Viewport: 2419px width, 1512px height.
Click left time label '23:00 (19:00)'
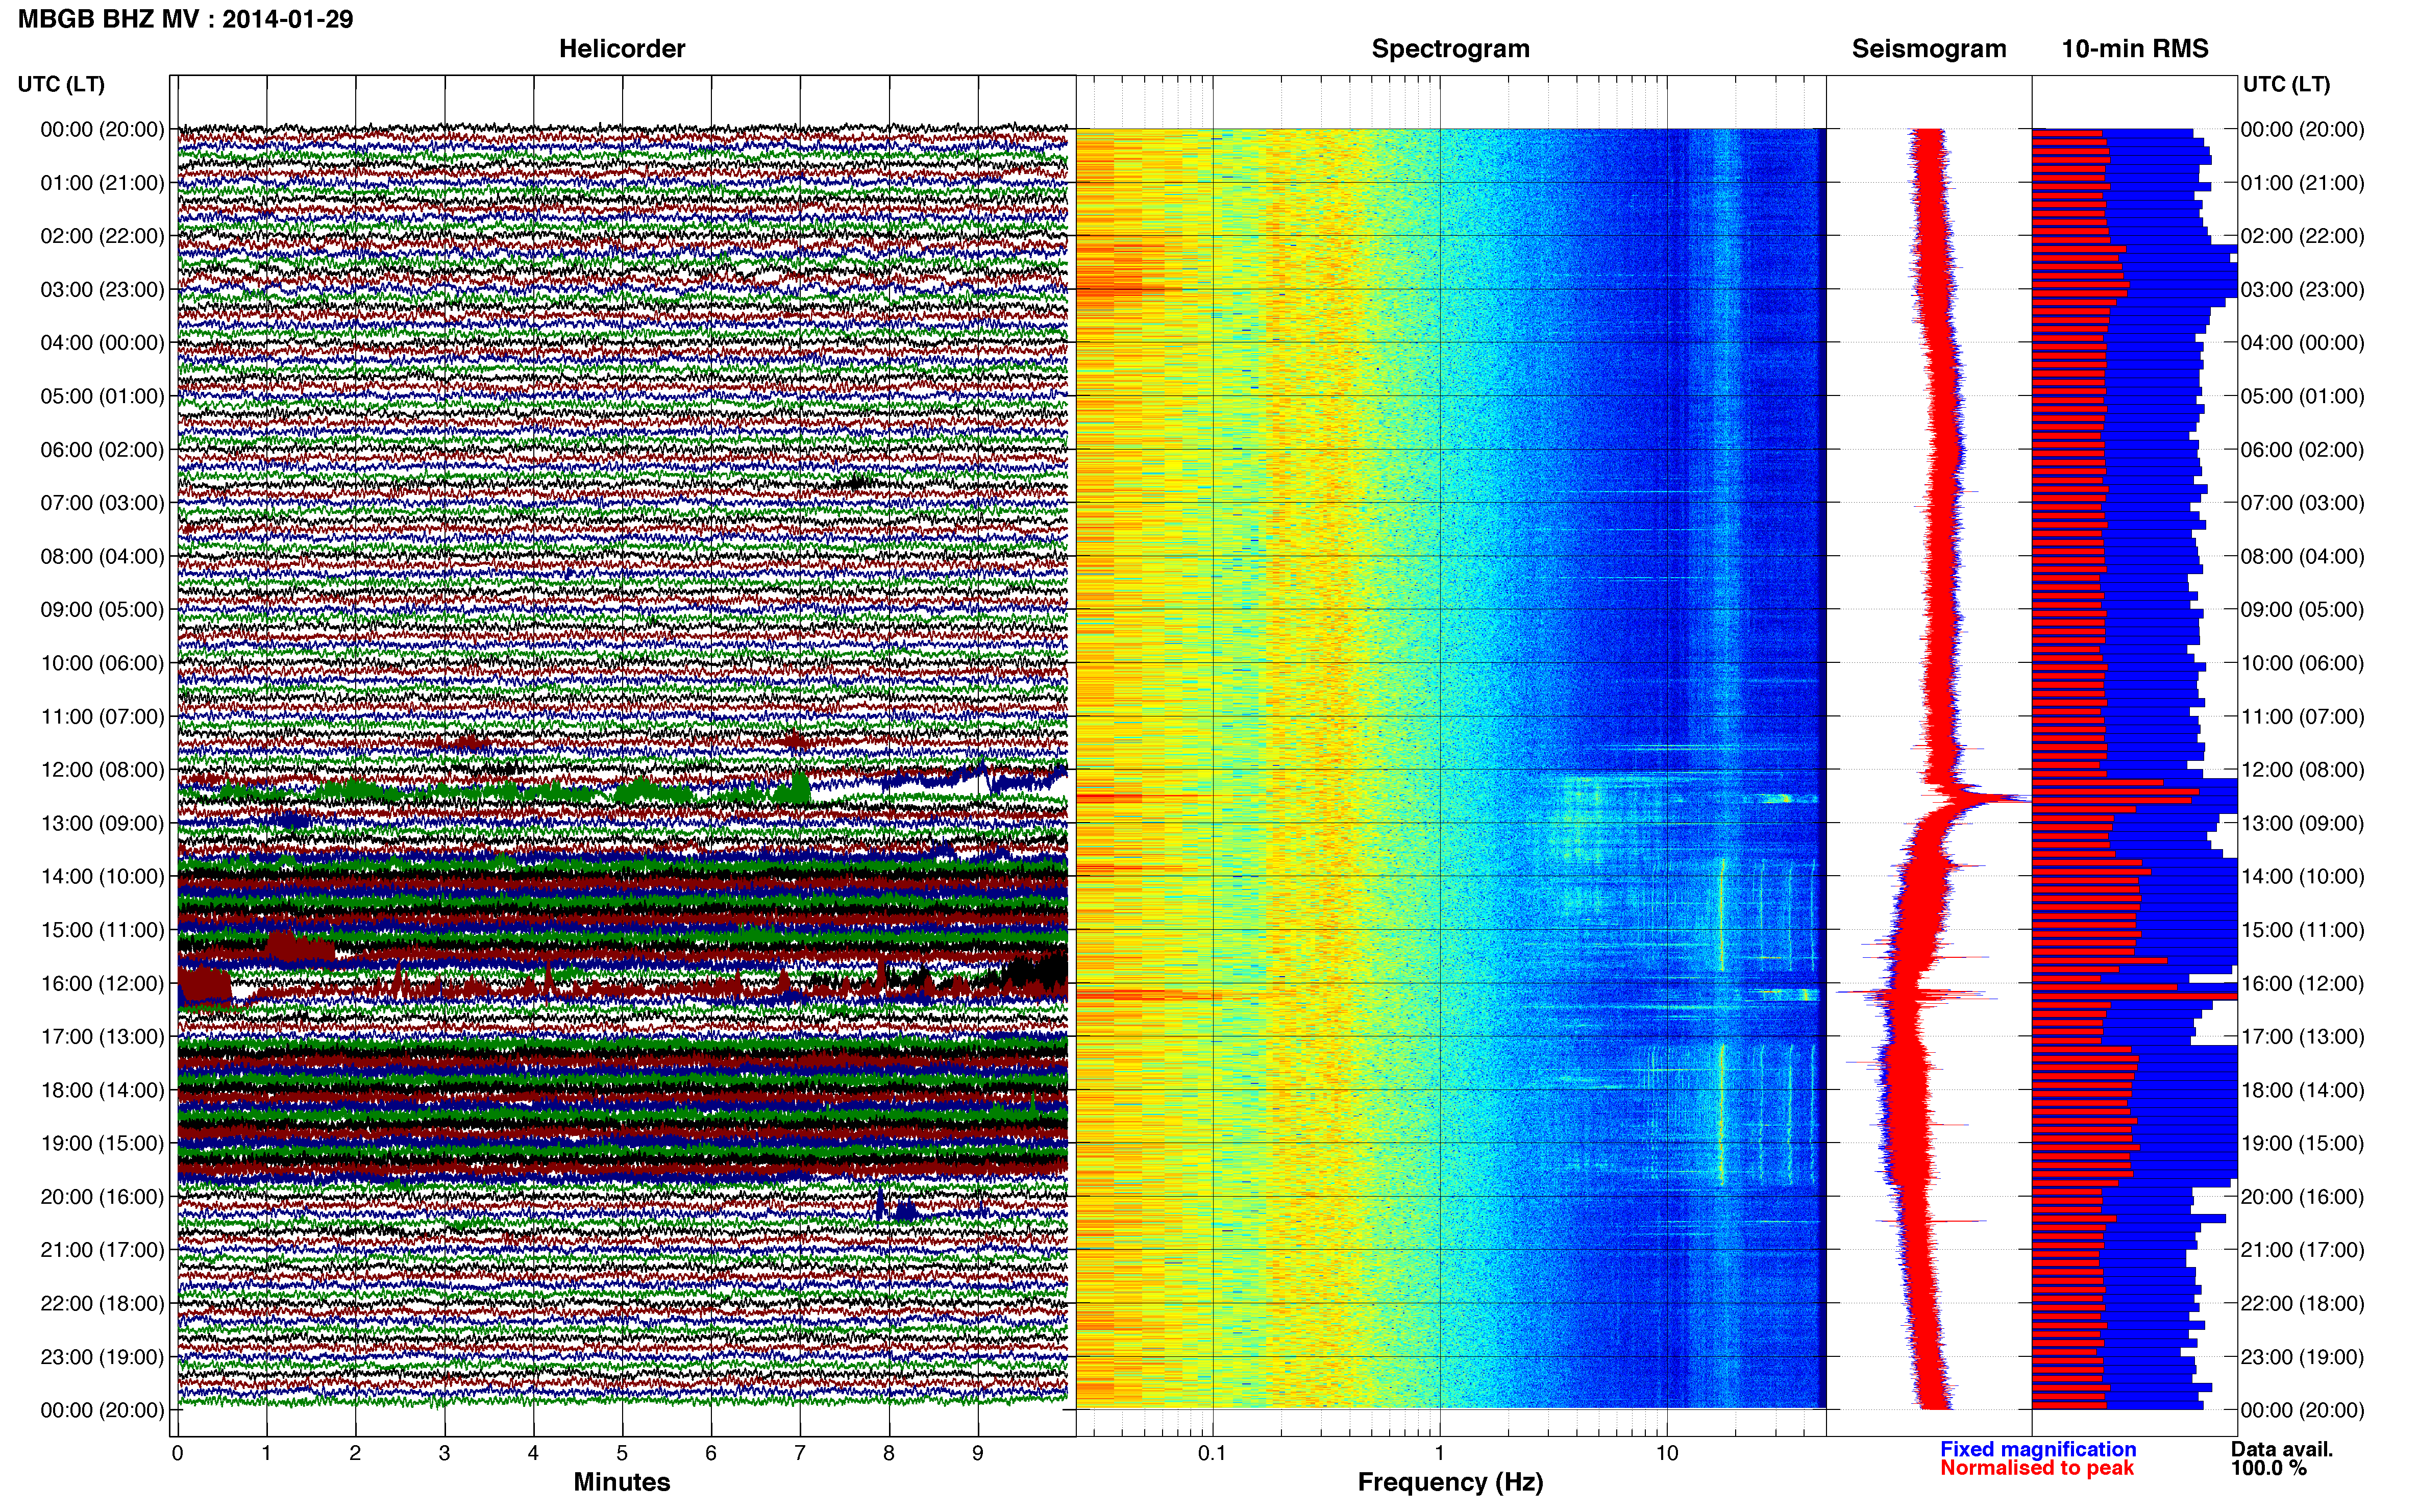point(102,1356)
